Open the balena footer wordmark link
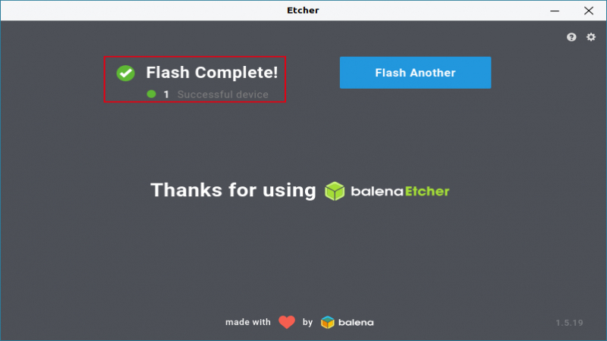Image resolution: width=607 pixels, height=341 pixels. click(356, 323)
